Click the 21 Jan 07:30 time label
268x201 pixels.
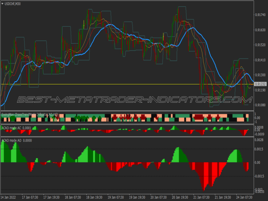tap(201, 197)
